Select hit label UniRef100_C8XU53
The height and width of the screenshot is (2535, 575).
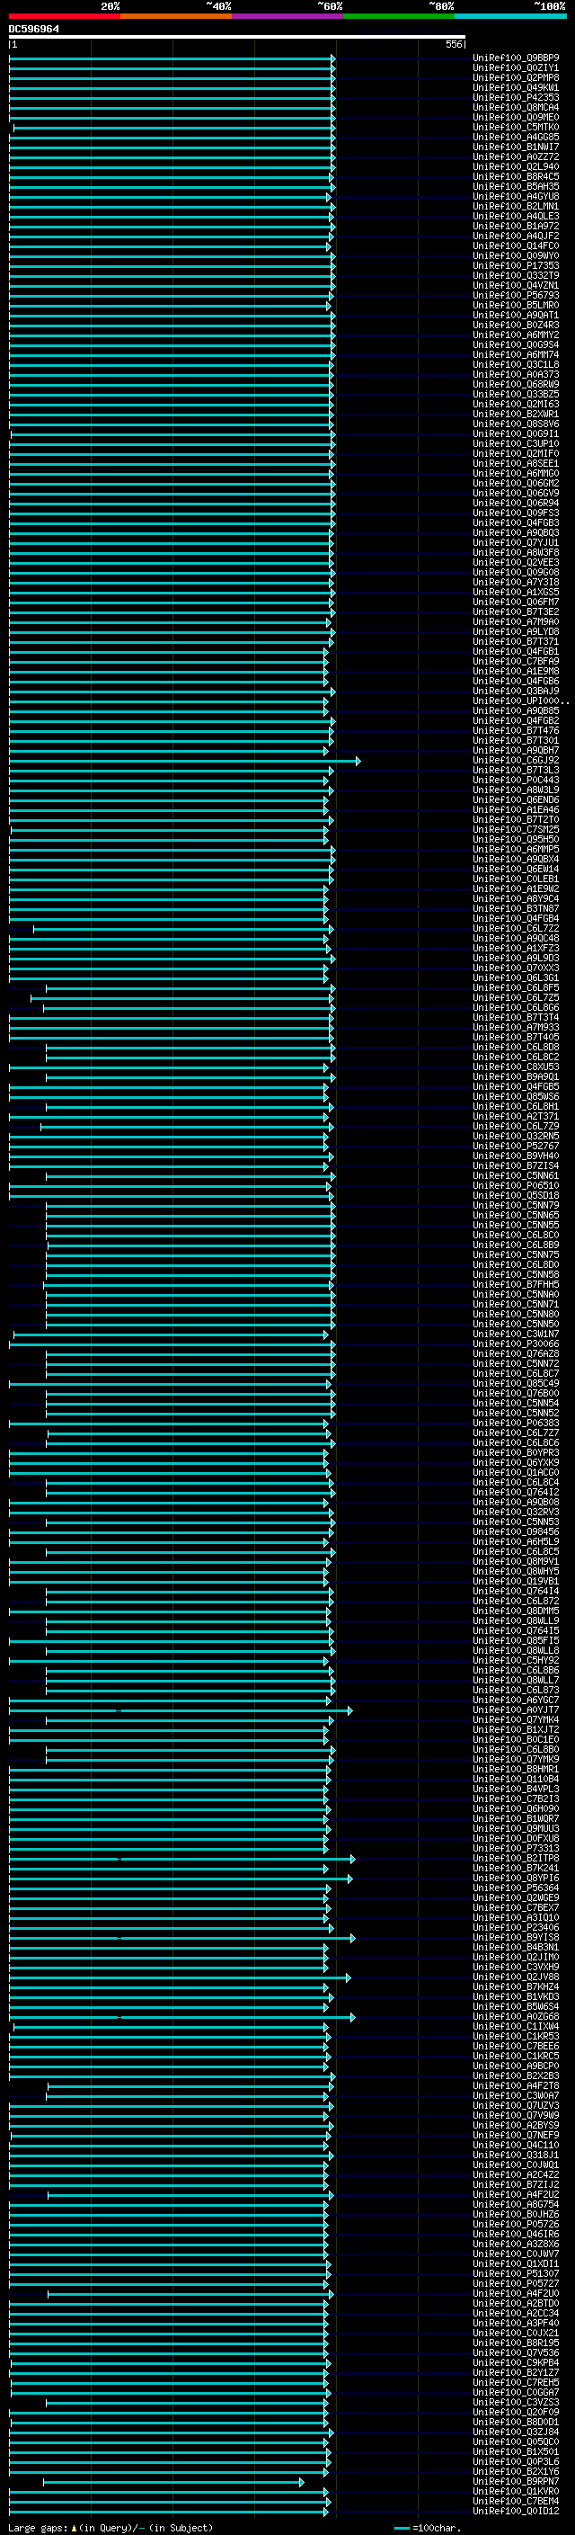click(516, 1067)
